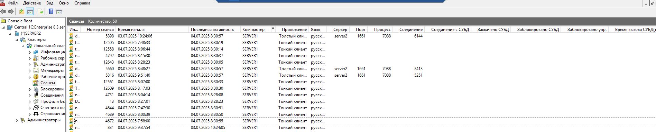This screenshot has width=656, height=132.
Task: Click the user icon of session 5898 row
Action: pos(72,36)
